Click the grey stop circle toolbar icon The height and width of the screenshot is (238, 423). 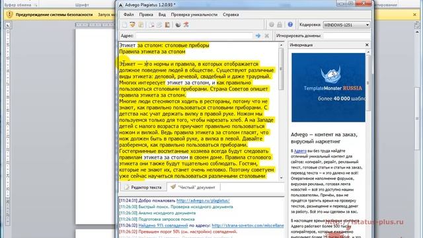coord(272,24)
